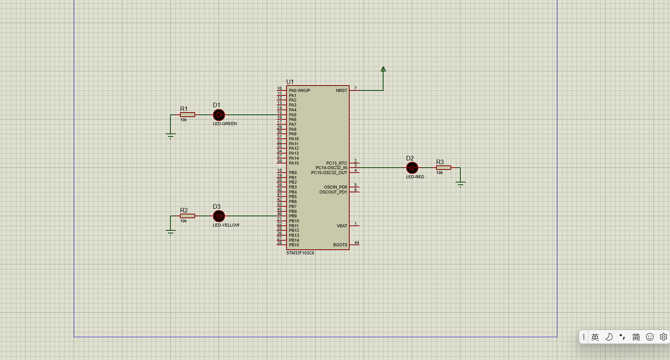Viewport: 670px width, 360px height.
Task: Click the OSCOUT_PD1 pin label
Action: point(333,192)
